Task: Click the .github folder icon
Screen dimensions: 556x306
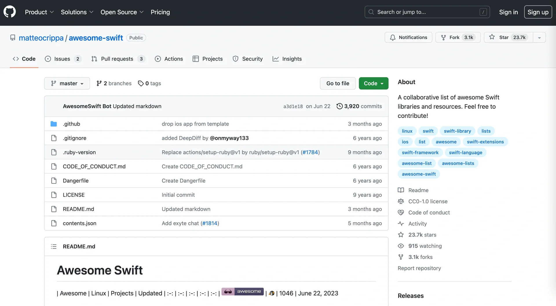Action: click(x=54, y=124)
